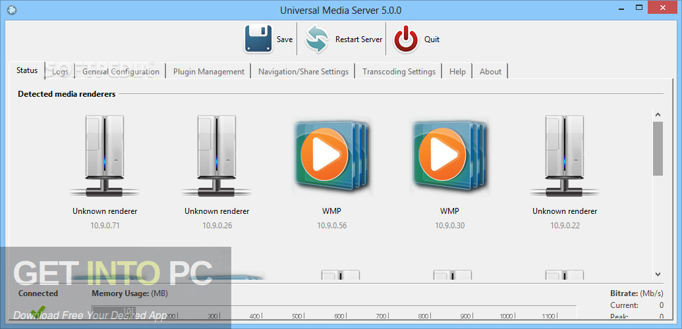Select the renderer icon for 10.9.0.71

[x=104, y=155]
